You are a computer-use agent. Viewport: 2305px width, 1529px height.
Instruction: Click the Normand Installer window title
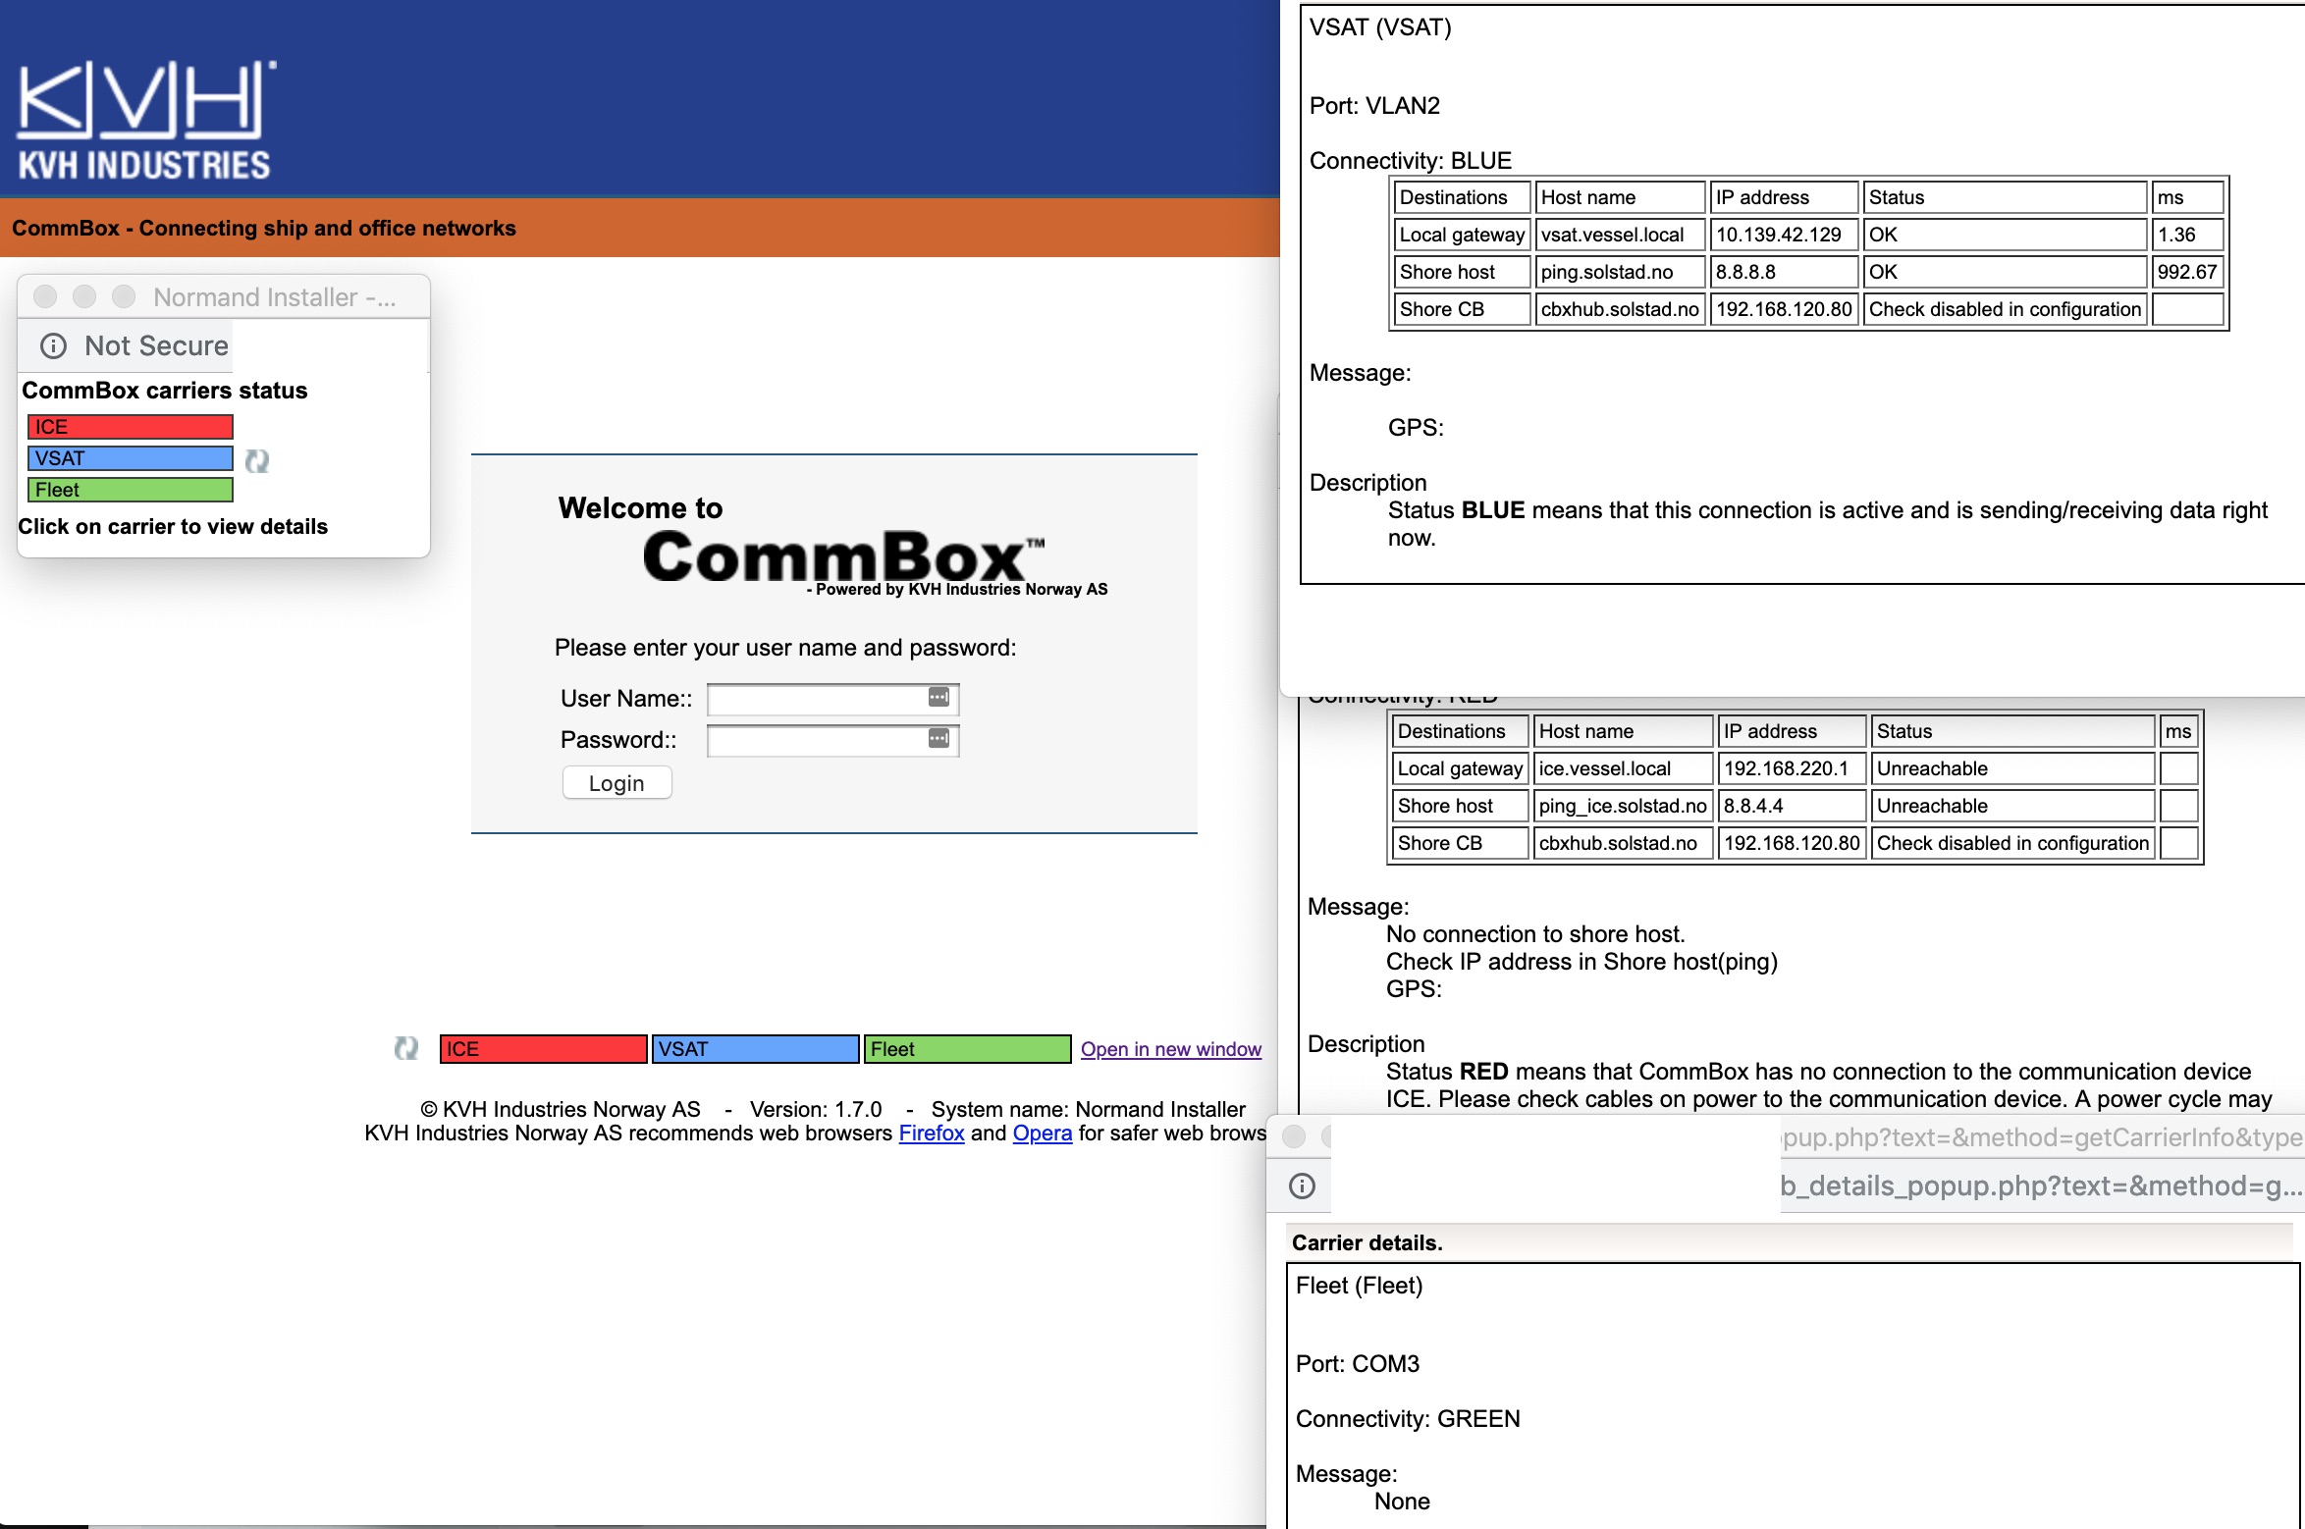tap(275, 297)
